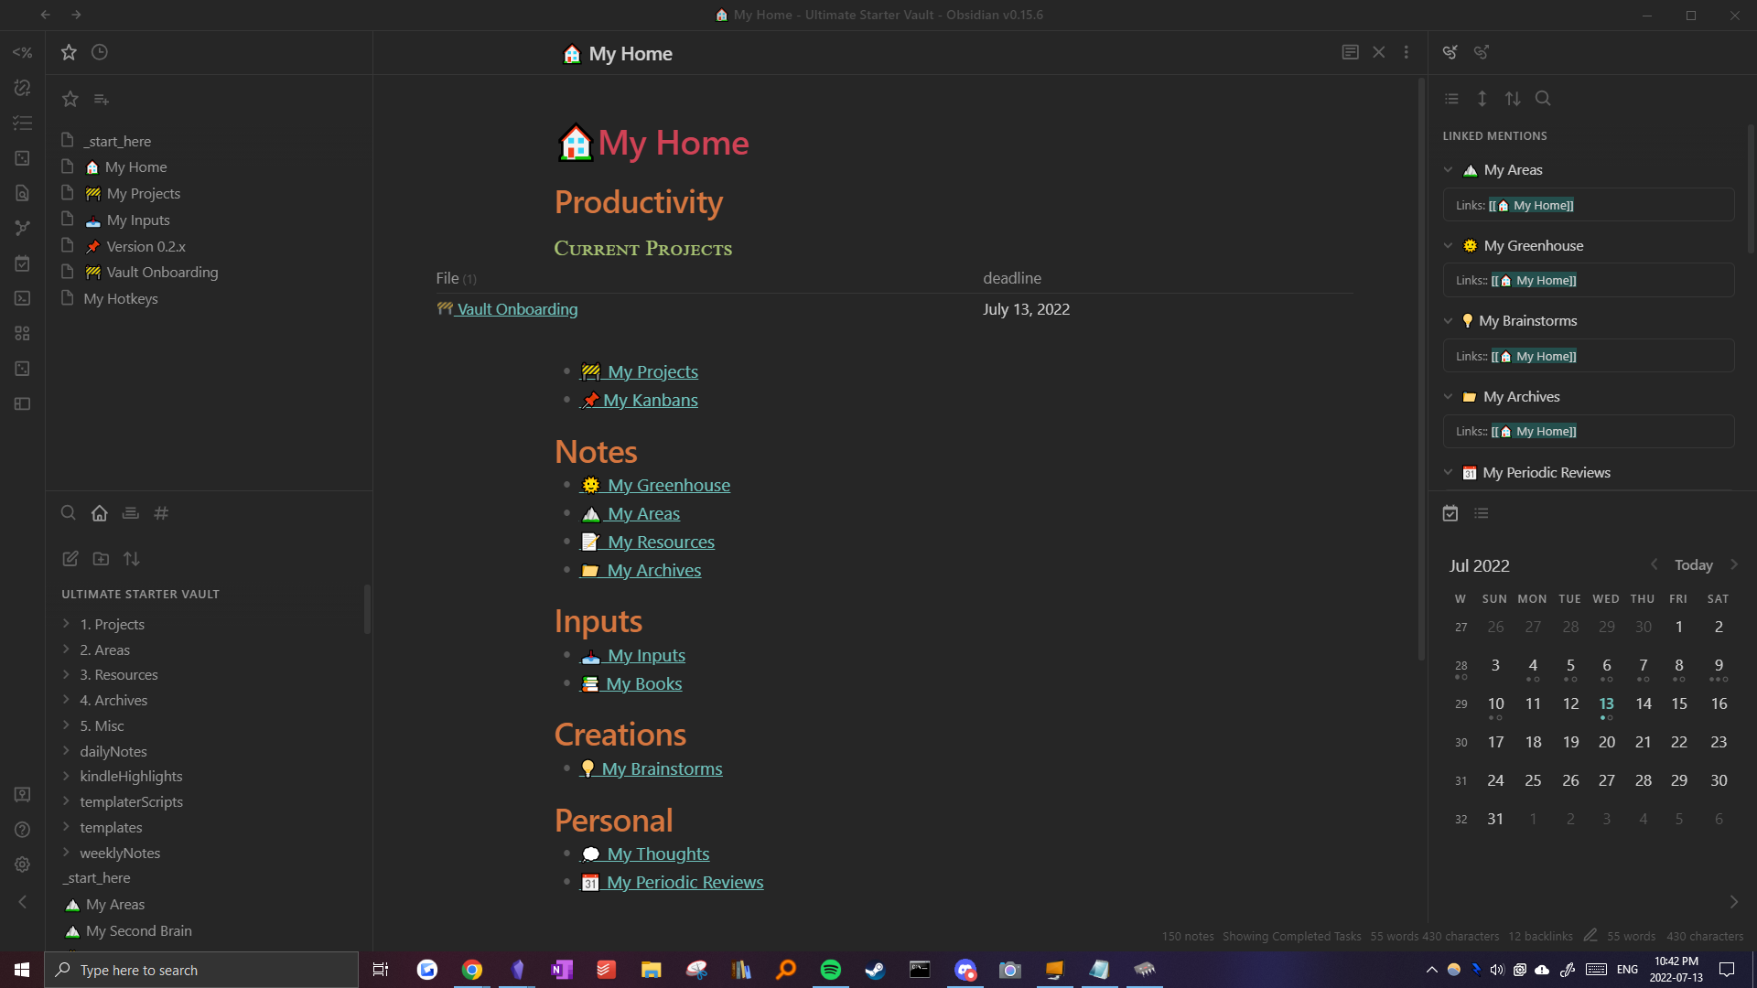Toggle collapse results in backlinks pane
The image size is (1757, 988).
[1451, 99]
